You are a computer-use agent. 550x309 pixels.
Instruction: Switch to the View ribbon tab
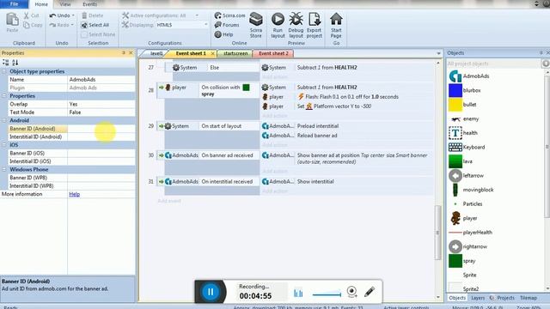point(65,4)
